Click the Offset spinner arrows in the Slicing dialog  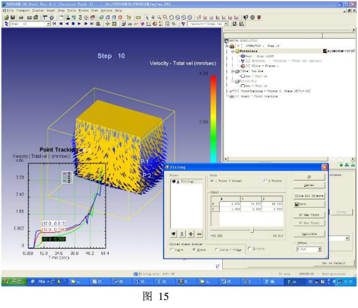[320, 249]
